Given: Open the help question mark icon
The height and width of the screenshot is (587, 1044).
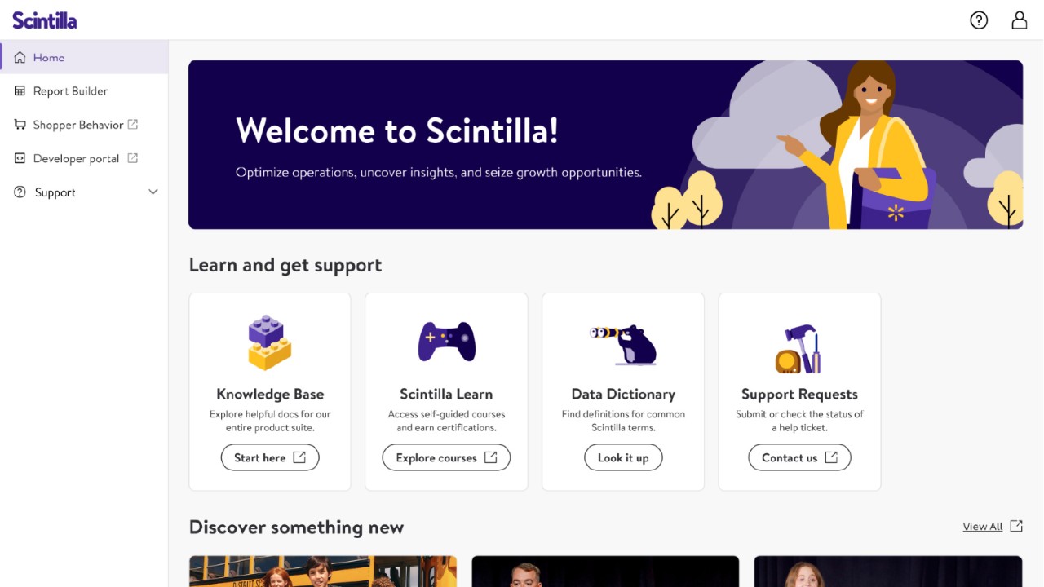Looking at the screenshot, I should point(979,20).
